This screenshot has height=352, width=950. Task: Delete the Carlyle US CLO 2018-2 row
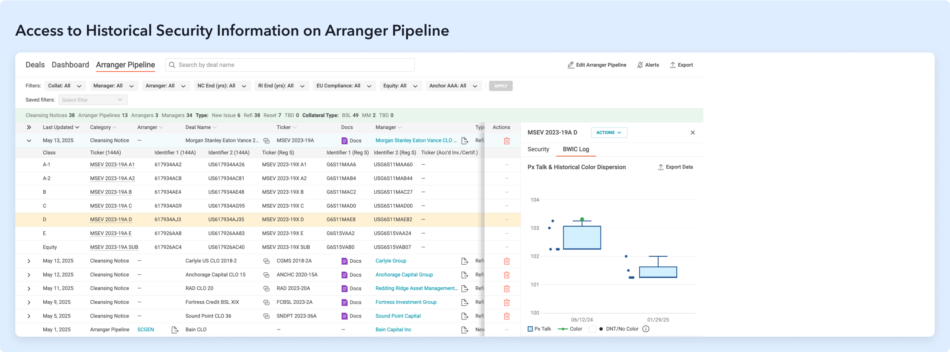tap(506, 261)
